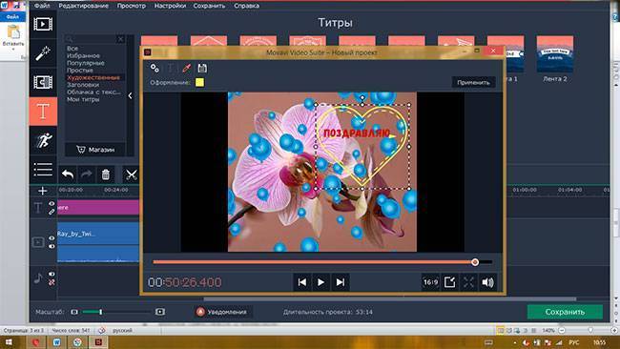The width and height of the screenshot is (620, 349).
Task: Select the Все titles category
Action: coord(72,49)
